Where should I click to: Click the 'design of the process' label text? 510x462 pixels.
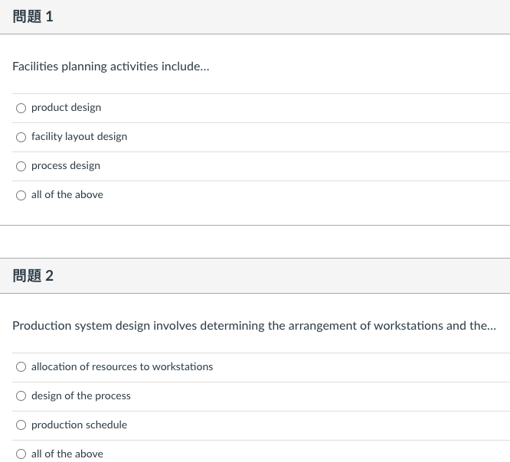[x=80, y=396]
